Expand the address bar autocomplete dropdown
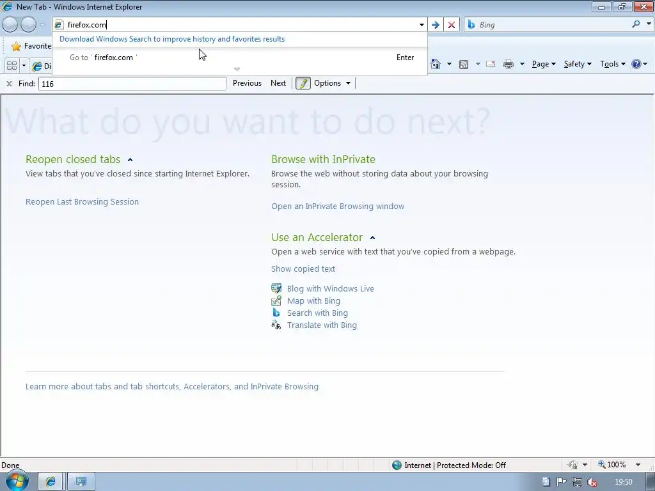This screenshot has height=491, width=655. point(422,25)
